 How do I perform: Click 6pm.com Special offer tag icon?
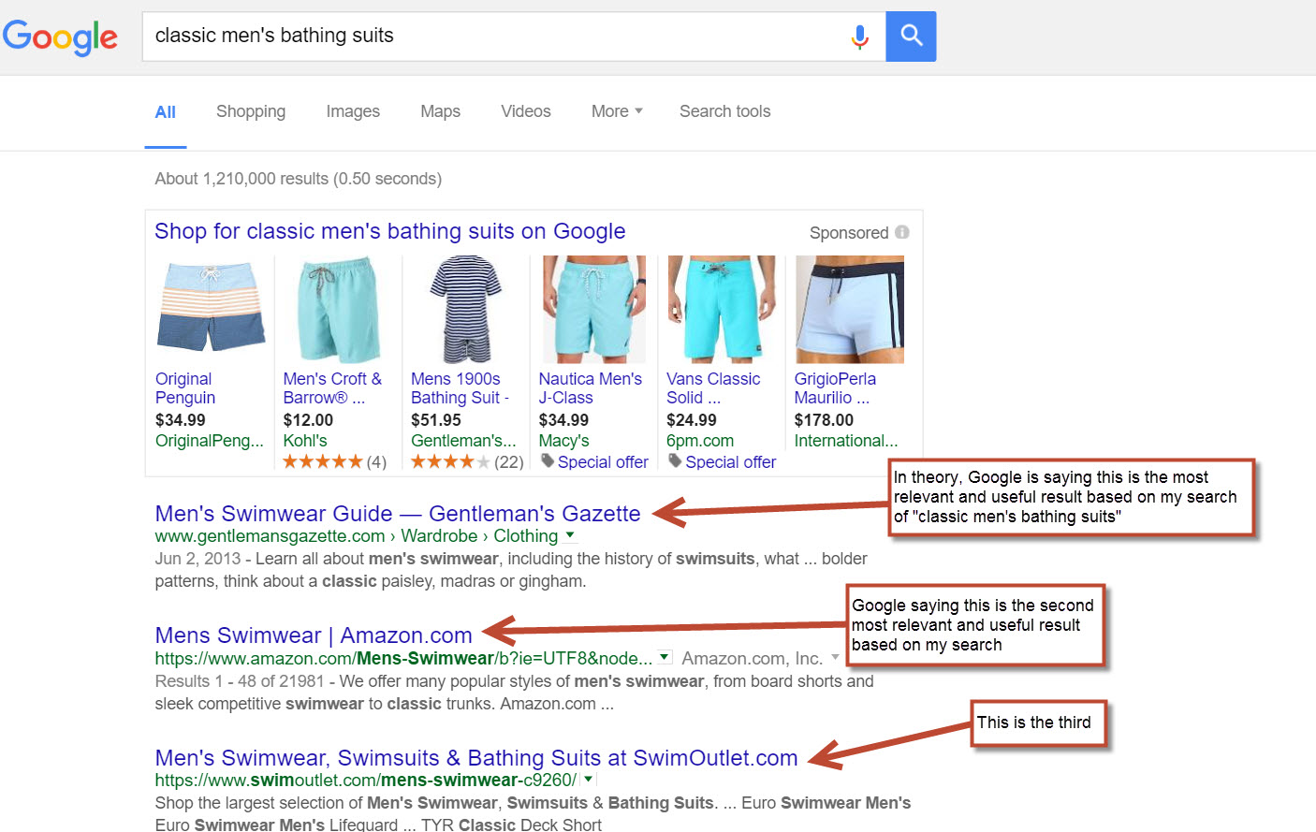tap(675, 461)
